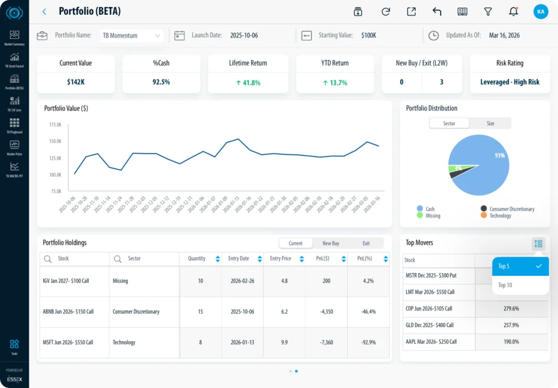558x388 pixels.
Task: Open the Portfolio Name dropdown
Action: pos(131,35)
